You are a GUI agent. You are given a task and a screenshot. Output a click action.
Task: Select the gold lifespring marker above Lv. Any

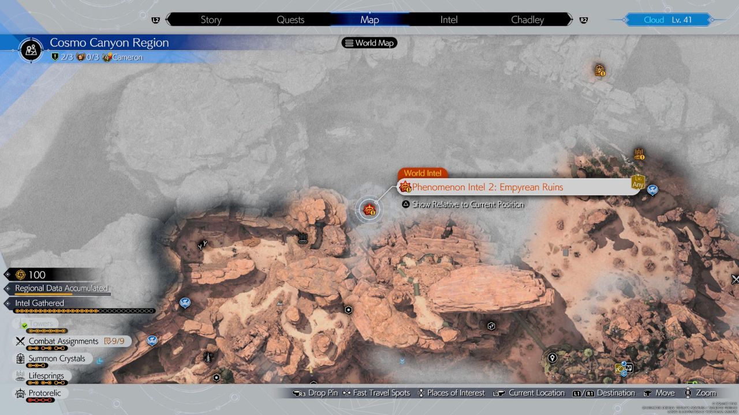pyautogui.click(x=639, y=154)
